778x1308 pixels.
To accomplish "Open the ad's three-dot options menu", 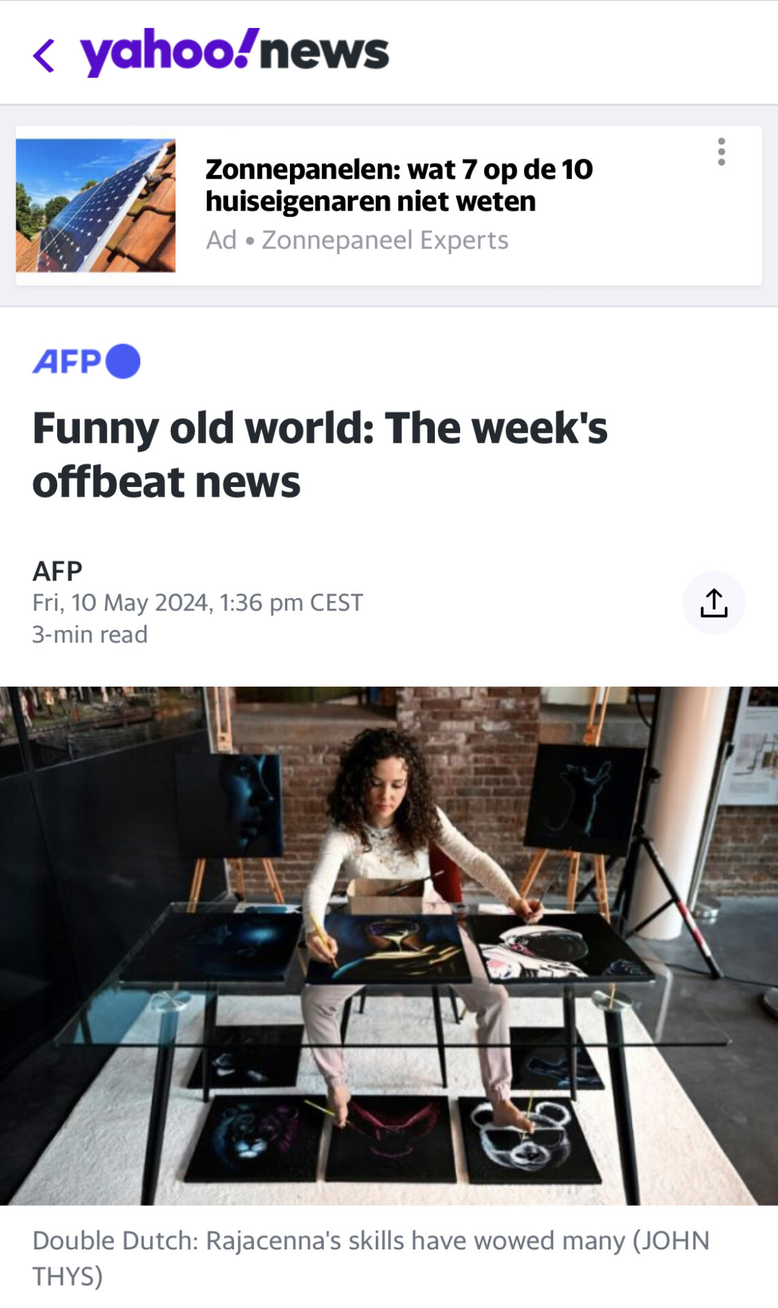I will [721, 152].
